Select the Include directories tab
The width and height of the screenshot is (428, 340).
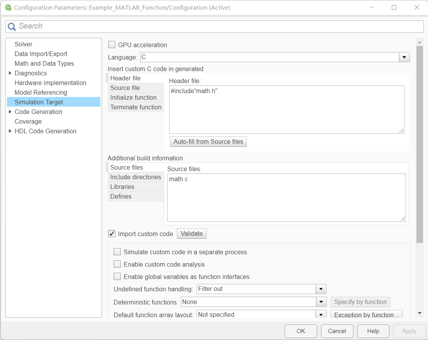136,177
